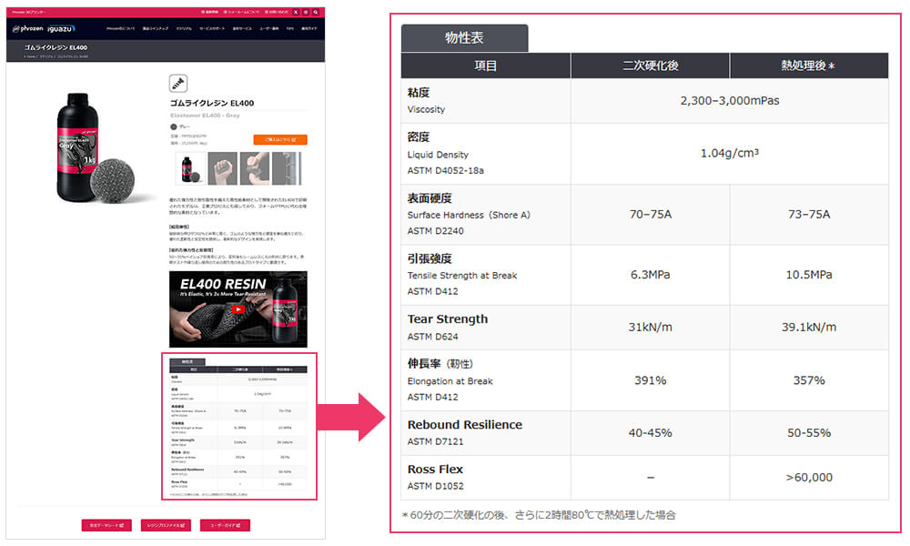Click the 40-45% cell
The height and width of the screenshot is (546, 910).
(x=650, y=433)
